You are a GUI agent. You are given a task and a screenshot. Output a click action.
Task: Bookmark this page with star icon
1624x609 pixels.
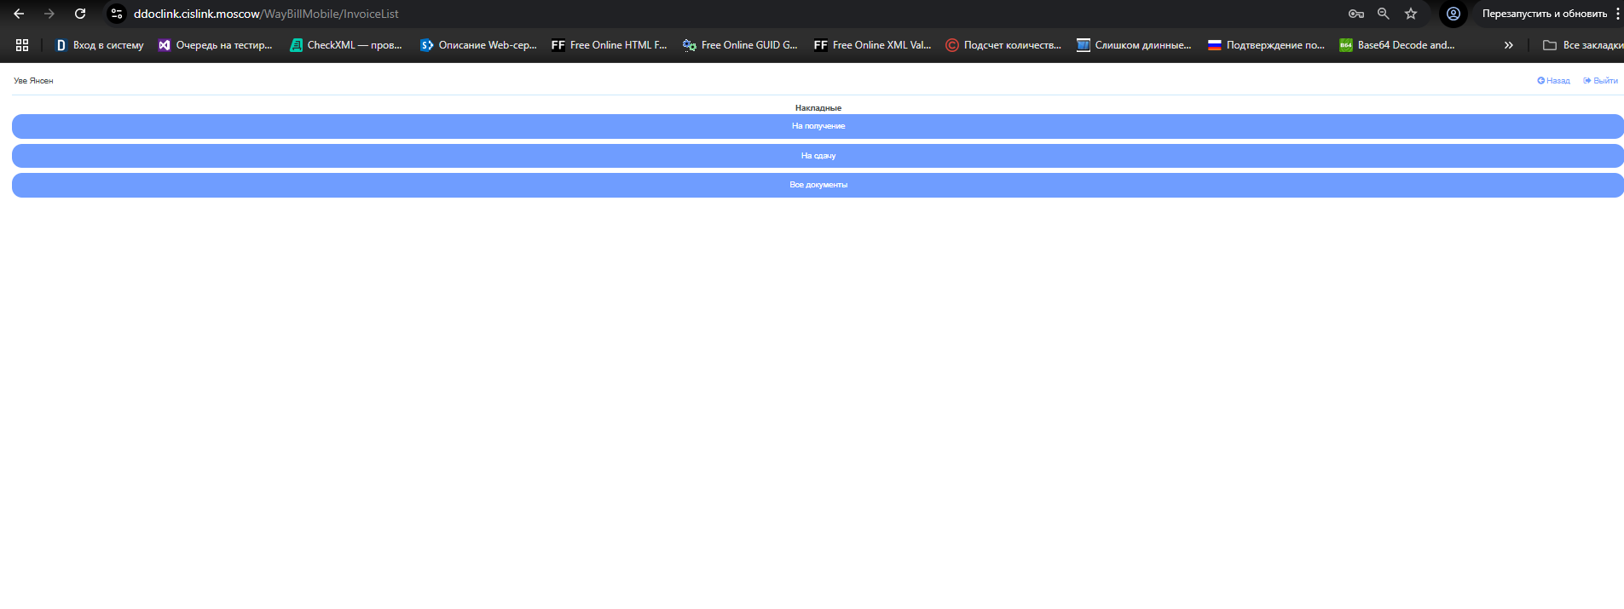pyautogui.click(x=1411, y=14)
